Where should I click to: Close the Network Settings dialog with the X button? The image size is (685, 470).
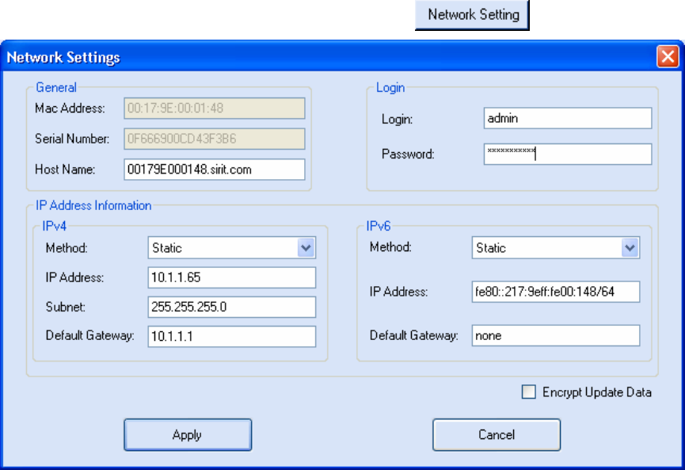(668, 56)
